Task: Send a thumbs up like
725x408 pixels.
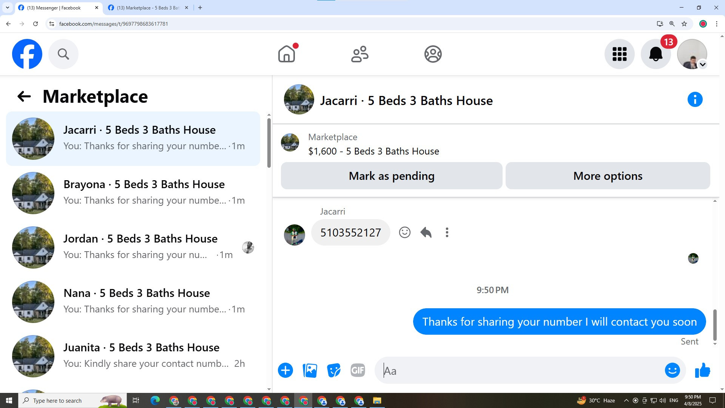Action: [x=702, y=371]
